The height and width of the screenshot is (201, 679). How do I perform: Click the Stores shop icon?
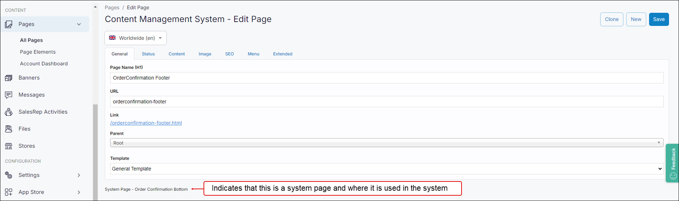(9, 146)
